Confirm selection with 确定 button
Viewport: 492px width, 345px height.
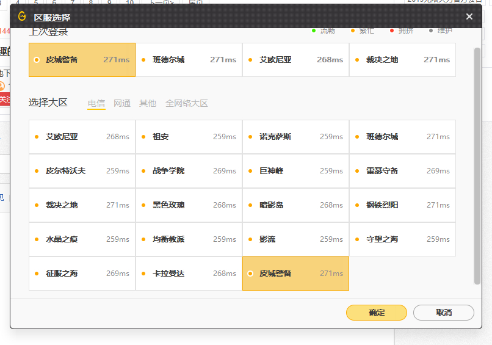[x=377, y=313]
